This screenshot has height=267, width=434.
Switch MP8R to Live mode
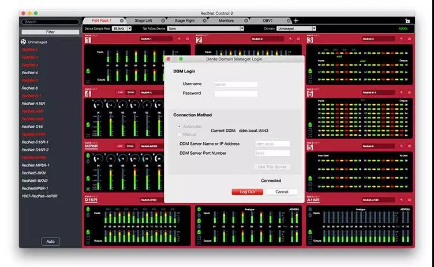120,146
